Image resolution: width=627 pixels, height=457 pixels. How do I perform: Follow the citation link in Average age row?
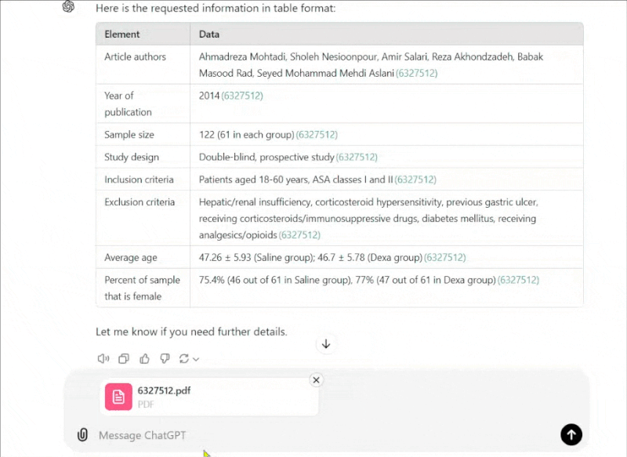click(444, 257)
